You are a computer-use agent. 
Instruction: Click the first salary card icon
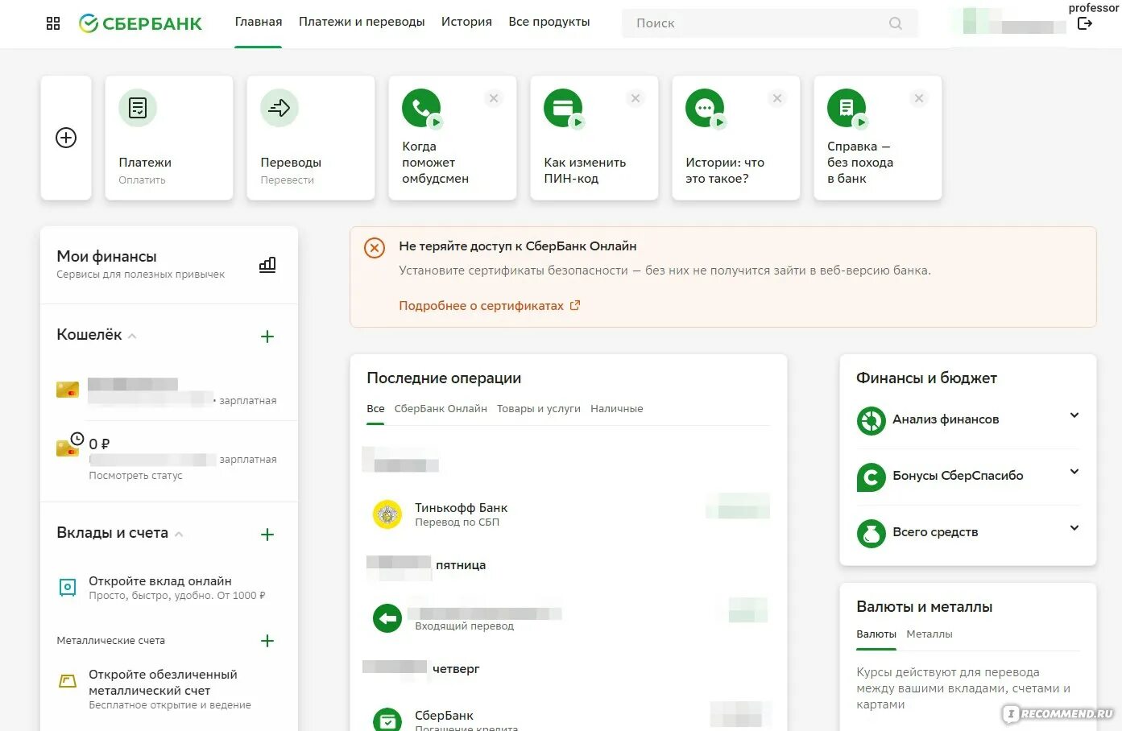(68, 390)
